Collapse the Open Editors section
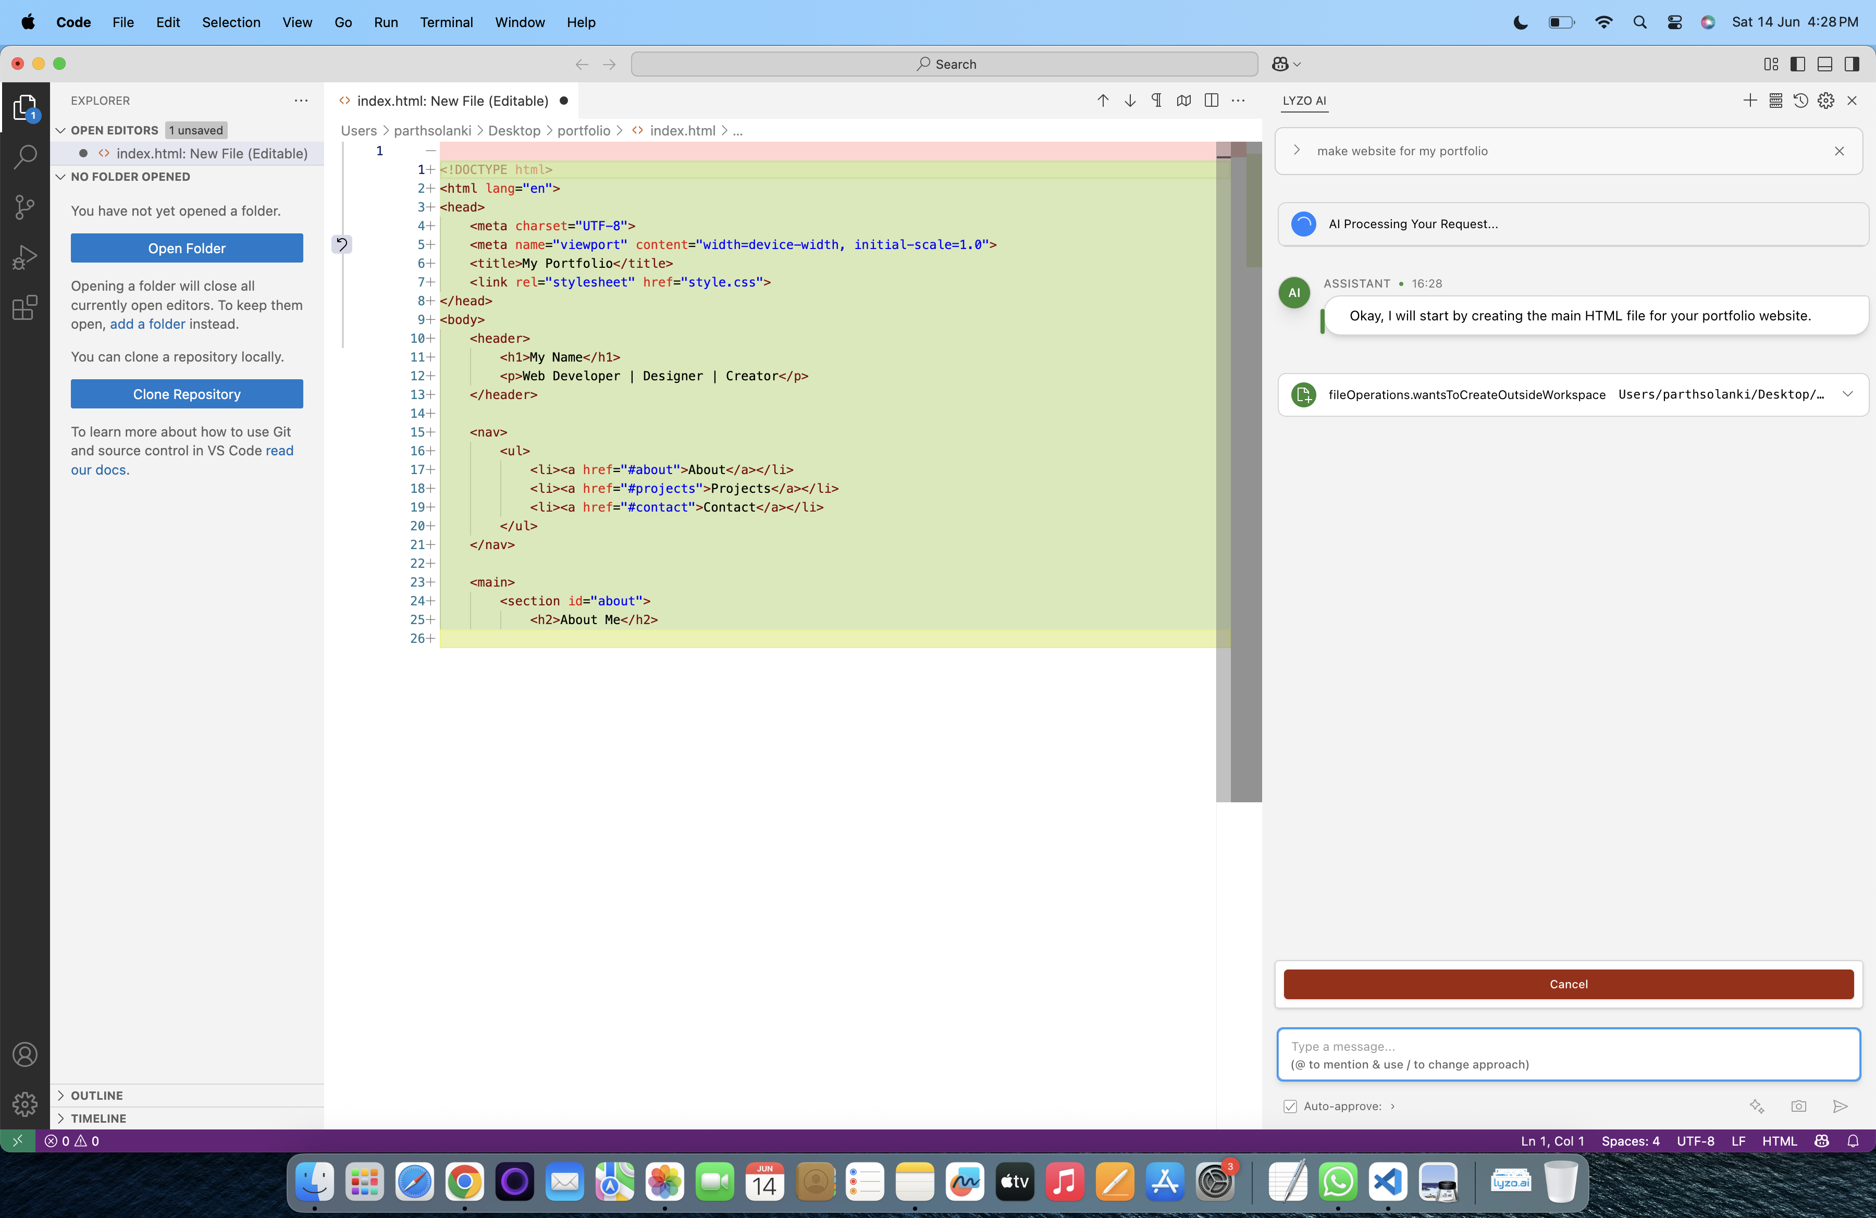Viewport: 1876px width, 1218px height. [60, 130]
